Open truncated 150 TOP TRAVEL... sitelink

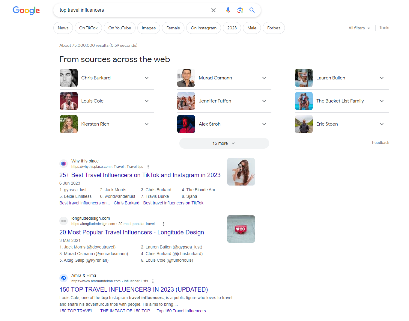78,311
